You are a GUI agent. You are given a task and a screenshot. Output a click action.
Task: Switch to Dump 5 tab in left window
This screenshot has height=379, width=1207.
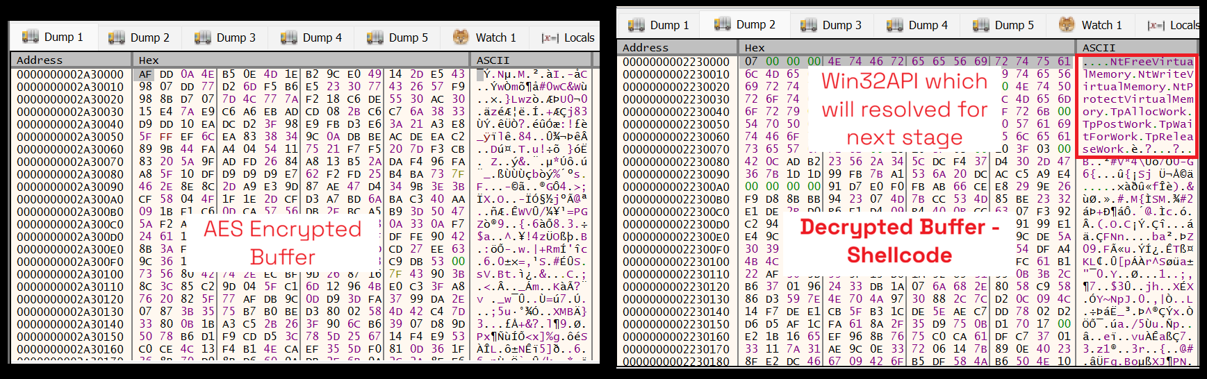(398, 37)
